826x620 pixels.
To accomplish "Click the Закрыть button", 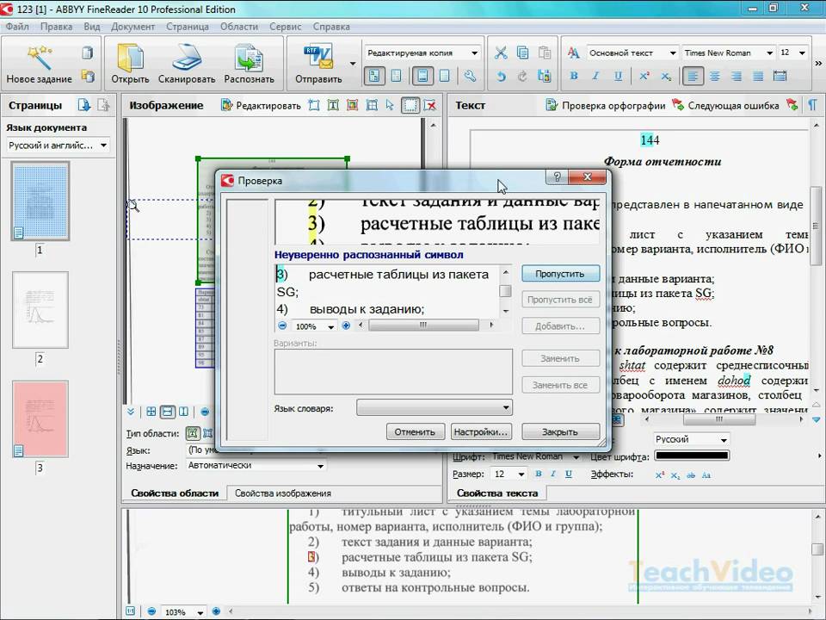I will point(560,431).
